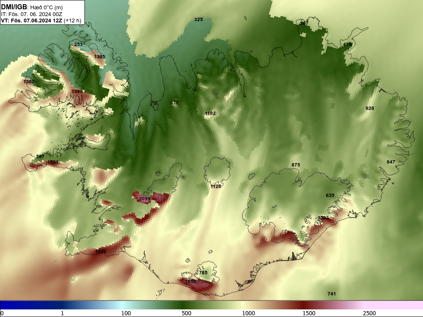Click the 785 value on the map
Image resolution: width=423 pixels, height=317 pixels.
pyautogui.click(x=203, y=273)
